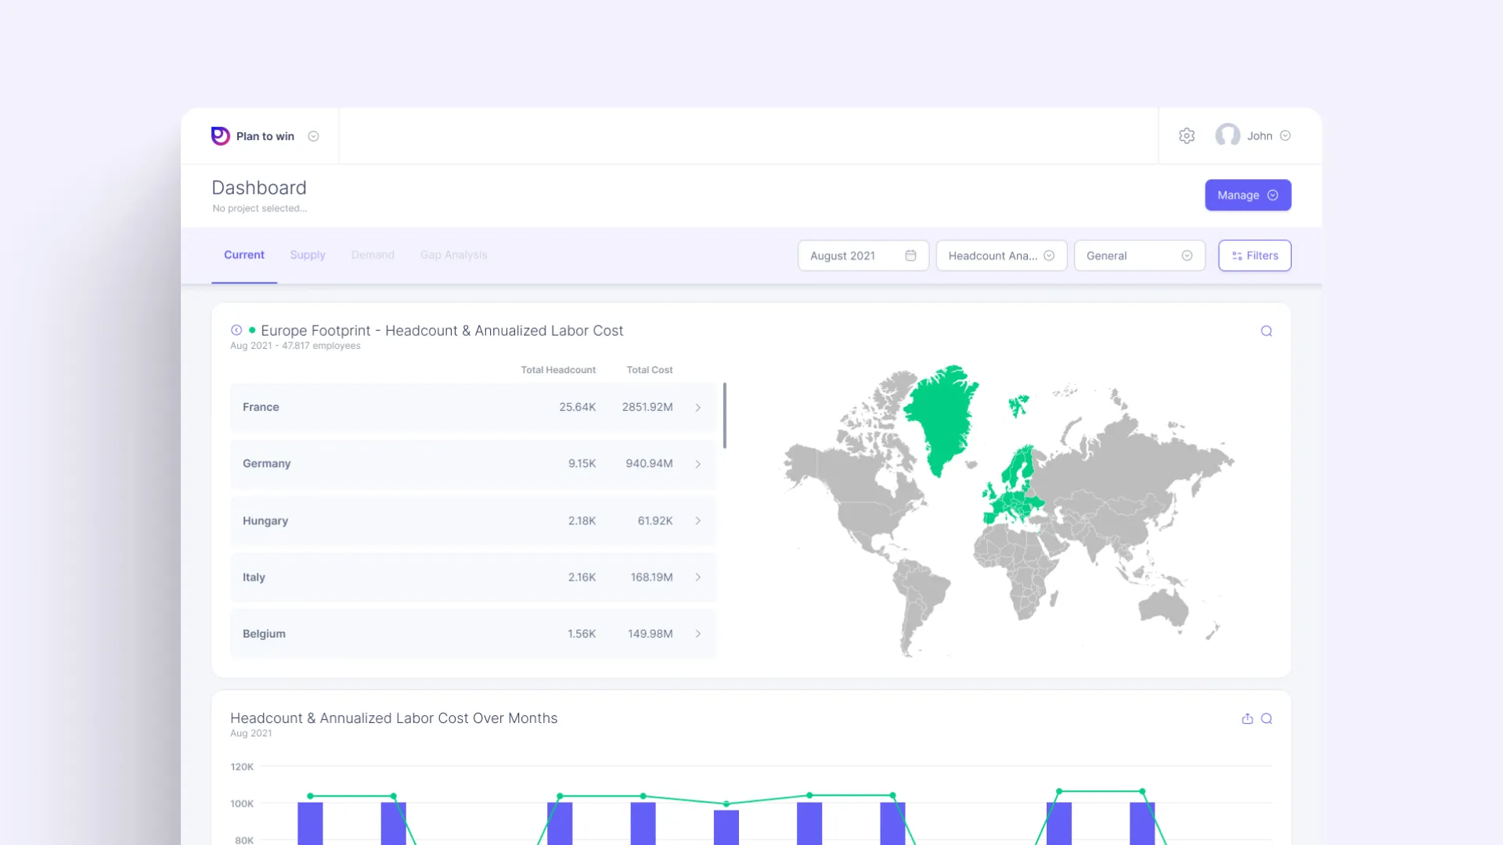Select the France country name
Viewport: 1503px width, 845px height.
click(261, 407)
